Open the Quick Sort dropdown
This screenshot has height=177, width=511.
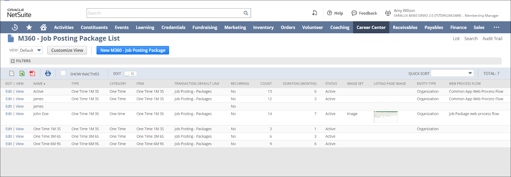point(452,73)
